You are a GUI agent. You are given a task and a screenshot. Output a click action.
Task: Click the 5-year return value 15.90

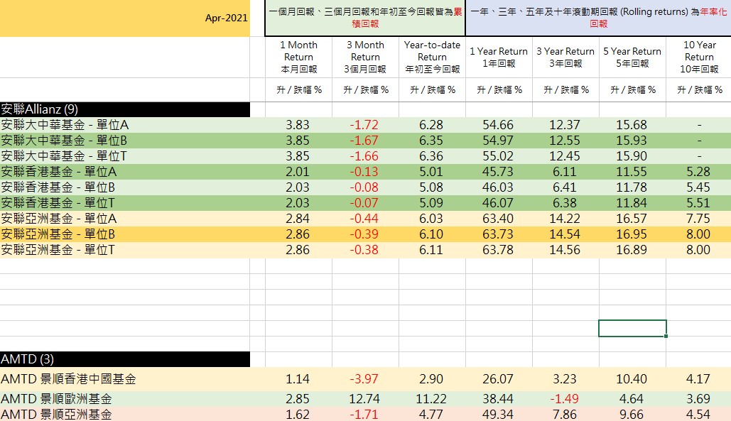tap(632, 156)
